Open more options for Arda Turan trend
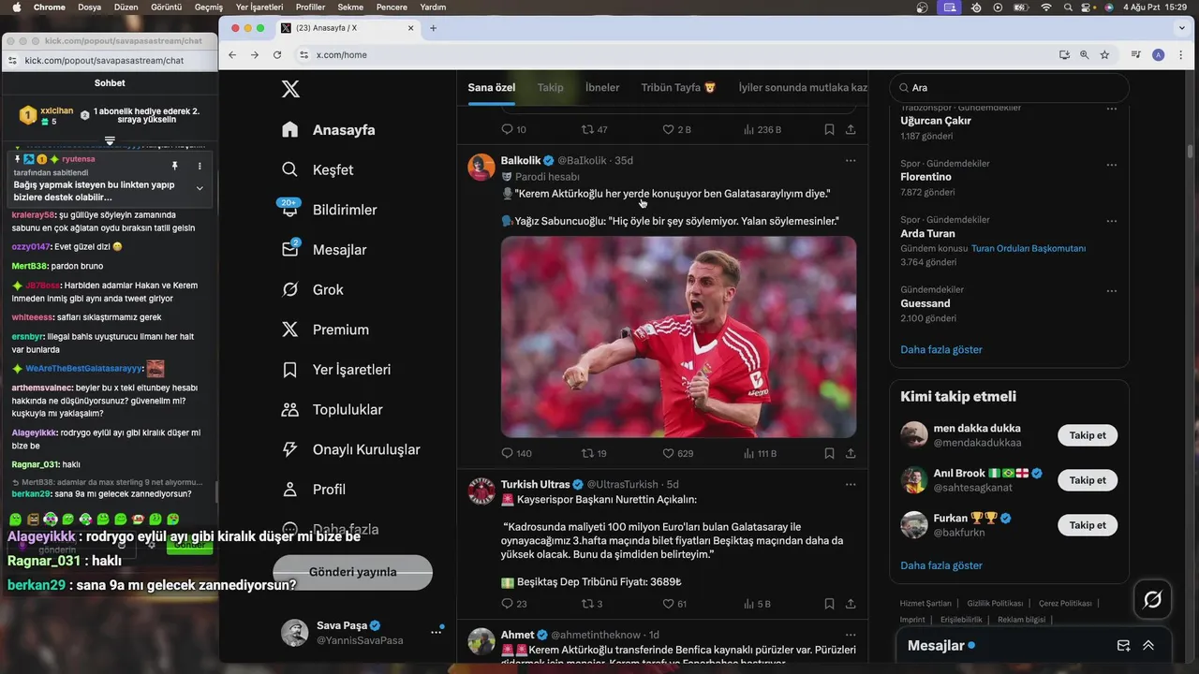Image resolution: width=1199 pixels, height=674 pixels. point(1112,221)
